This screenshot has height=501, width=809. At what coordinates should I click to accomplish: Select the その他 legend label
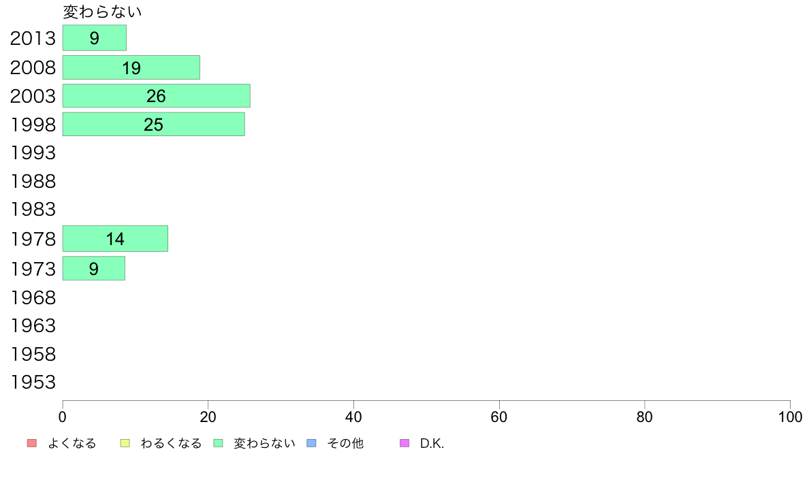(345, 443)
